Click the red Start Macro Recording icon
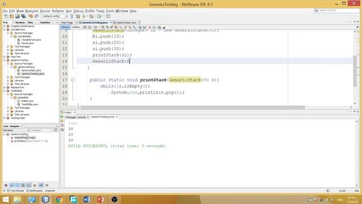This screenshot has height=204, width=362. point(149,27)
